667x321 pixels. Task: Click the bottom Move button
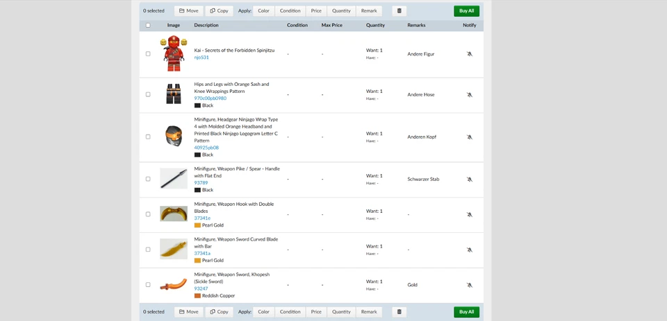[188, 312]
